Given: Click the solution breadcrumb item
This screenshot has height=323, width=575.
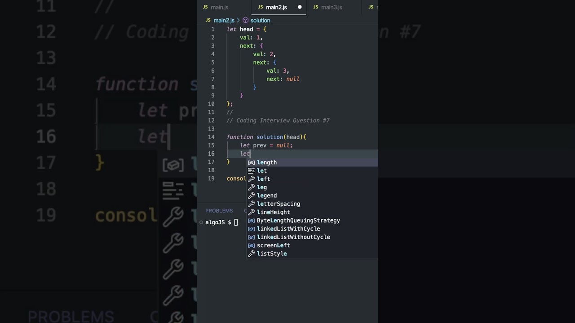Looking at the screenshot, I should (x=260, y=20).
